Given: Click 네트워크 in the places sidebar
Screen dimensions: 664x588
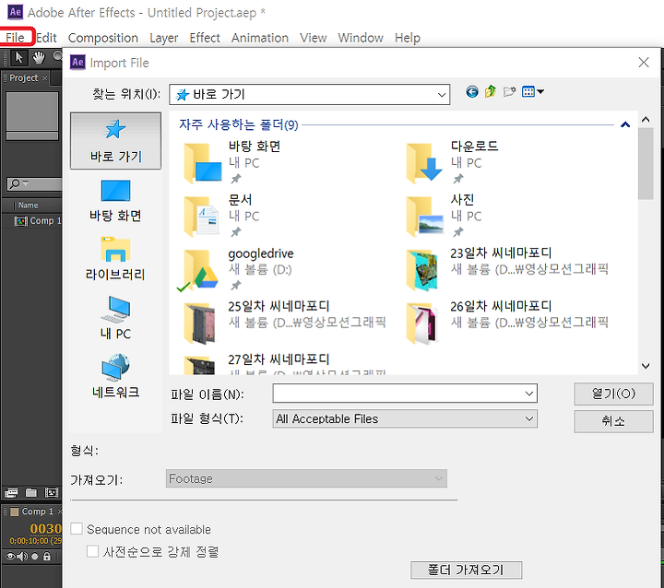Looking at the screenshot, I should [115, 376].
